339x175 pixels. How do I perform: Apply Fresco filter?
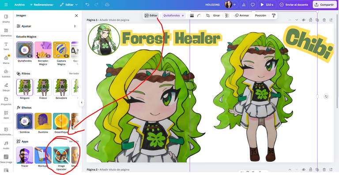[x=43, y=87]
